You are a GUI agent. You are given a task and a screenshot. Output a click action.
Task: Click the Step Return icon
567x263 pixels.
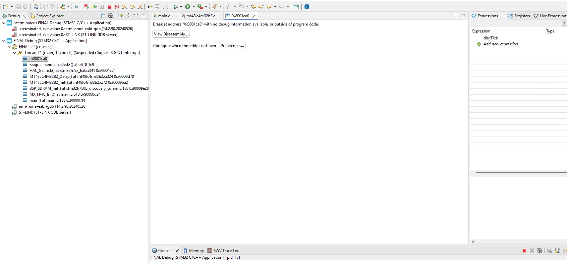[140, 7]
